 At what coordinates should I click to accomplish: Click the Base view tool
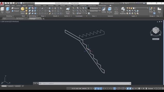[159, 10]
